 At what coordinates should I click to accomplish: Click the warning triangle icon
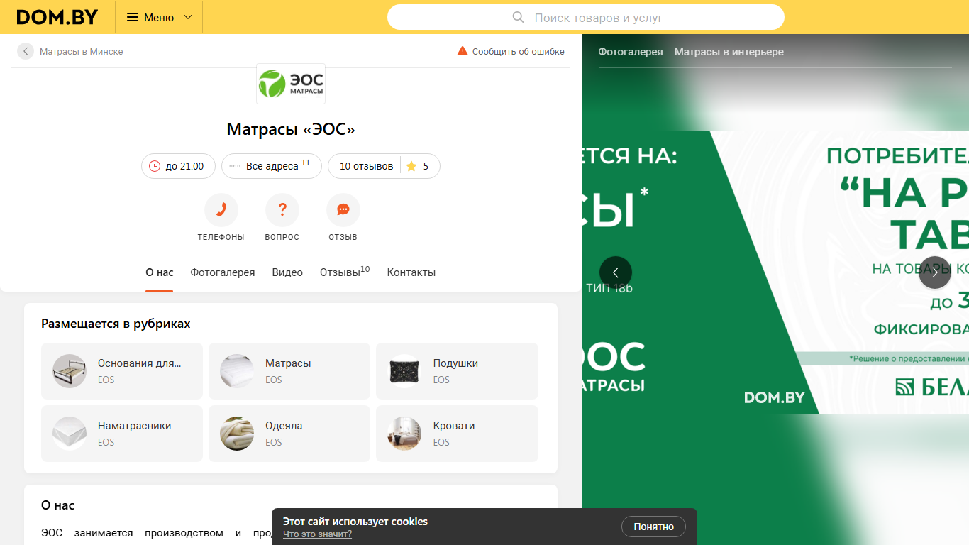(463, 51)
